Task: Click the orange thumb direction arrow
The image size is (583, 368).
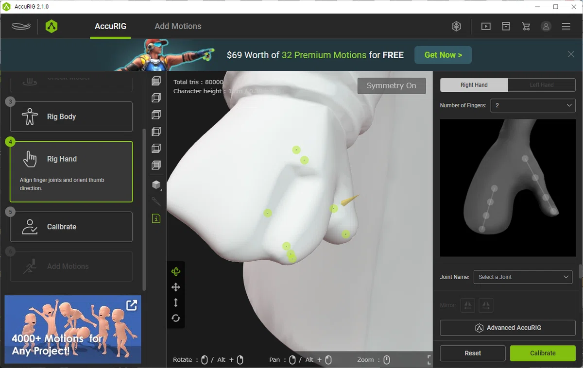Action: tap(350, 200)
